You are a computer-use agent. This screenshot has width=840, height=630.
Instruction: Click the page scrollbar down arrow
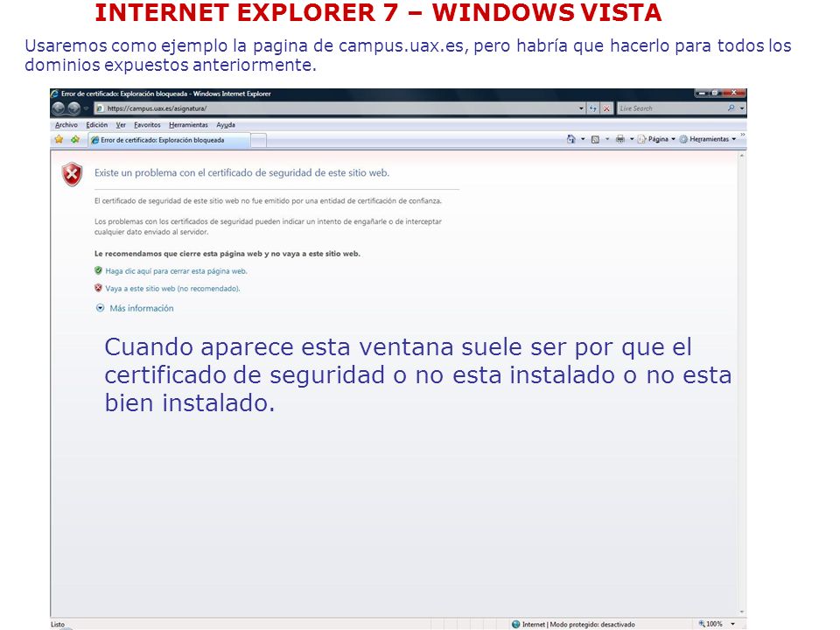click(x=742, y=612)
